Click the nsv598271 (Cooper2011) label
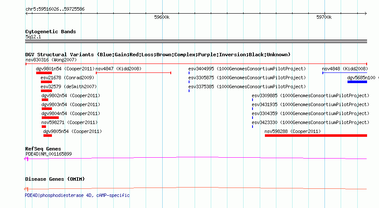Image resolution: width=379 pixels, height=208 pixels. click(x=69, y=122)
